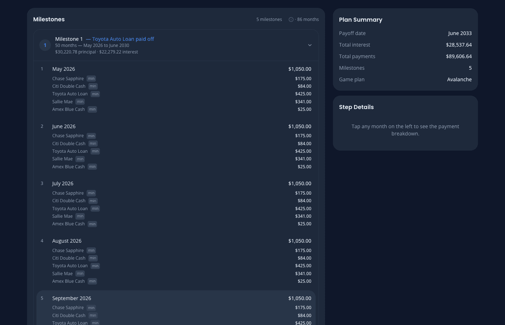Click the info icon next to 86 months

pos(291,19)
